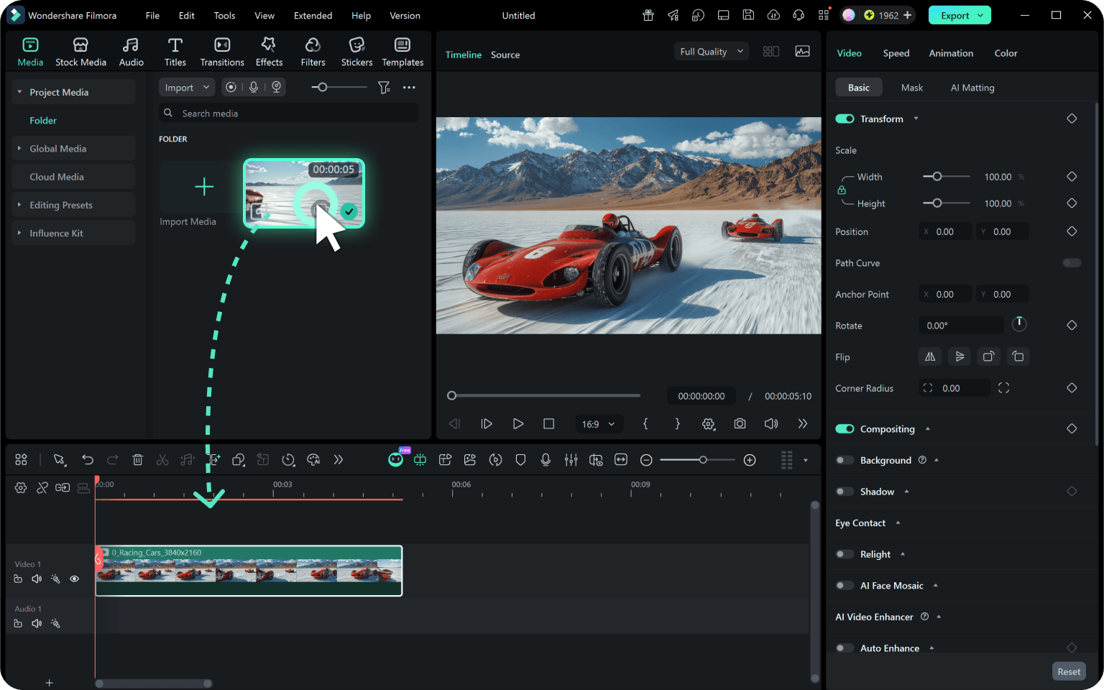The image size is (1104, 690).
Task: Toggle the Transform switch
Action: click(x=845, y=119)
